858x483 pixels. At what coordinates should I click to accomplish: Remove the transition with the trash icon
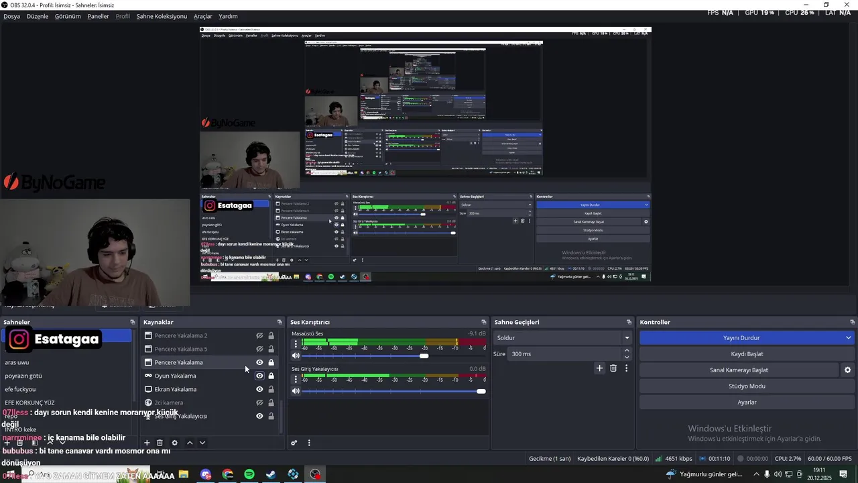pos(613,368)
